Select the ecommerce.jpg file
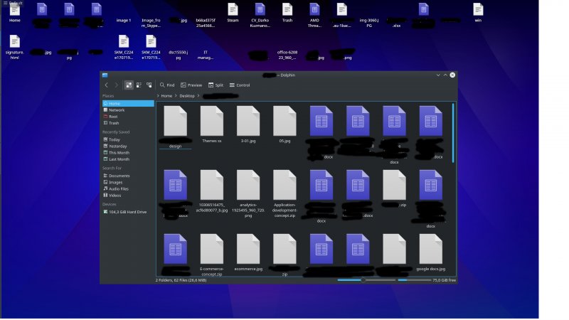Image resolution: width=569 pixels, height=320 pixels. pyautogui.click(x=248, y=252)
